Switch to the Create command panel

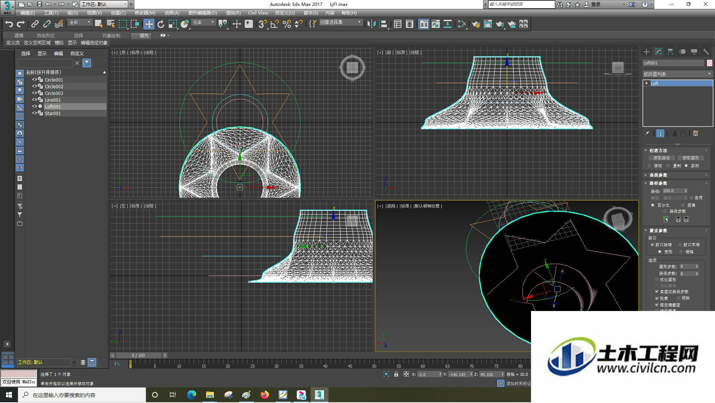pos(646,52)
